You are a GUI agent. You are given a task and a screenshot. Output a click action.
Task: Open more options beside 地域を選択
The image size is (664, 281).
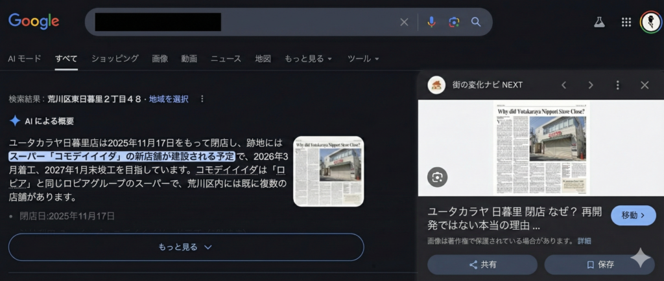click(x=202, y=99)
